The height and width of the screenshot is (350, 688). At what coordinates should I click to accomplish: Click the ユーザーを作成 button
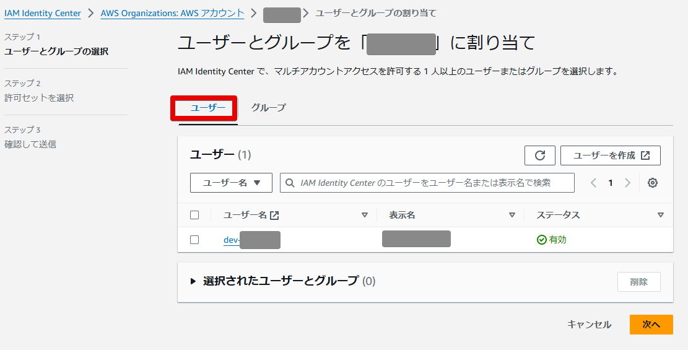pos(611,155)
